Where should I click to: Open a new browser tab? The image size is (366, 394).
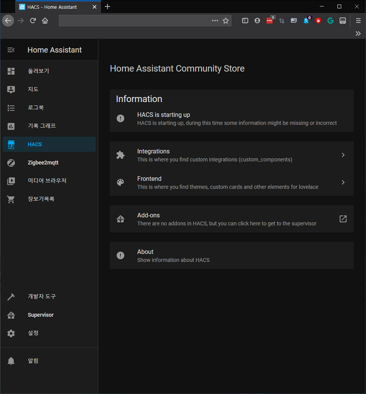coord(108,6)
